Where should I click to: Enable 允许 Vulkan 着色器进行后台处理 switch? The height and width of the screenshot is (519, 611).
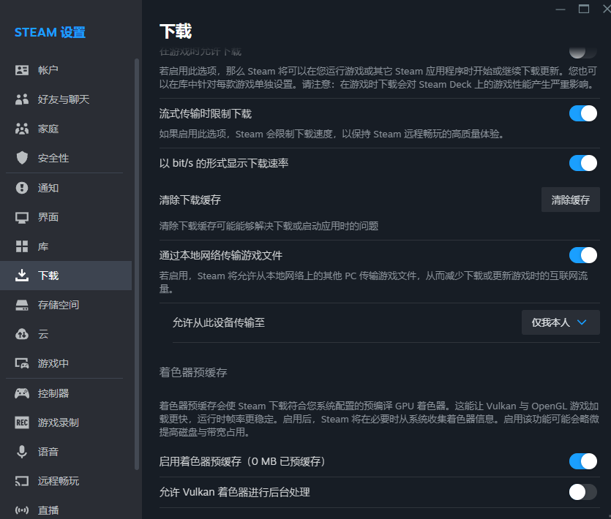point(583,492)
